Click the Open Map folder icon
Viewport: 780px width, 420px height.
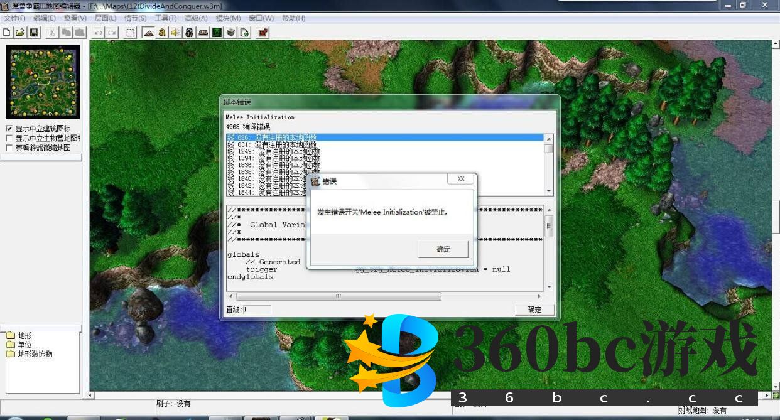tap(20, 33)
